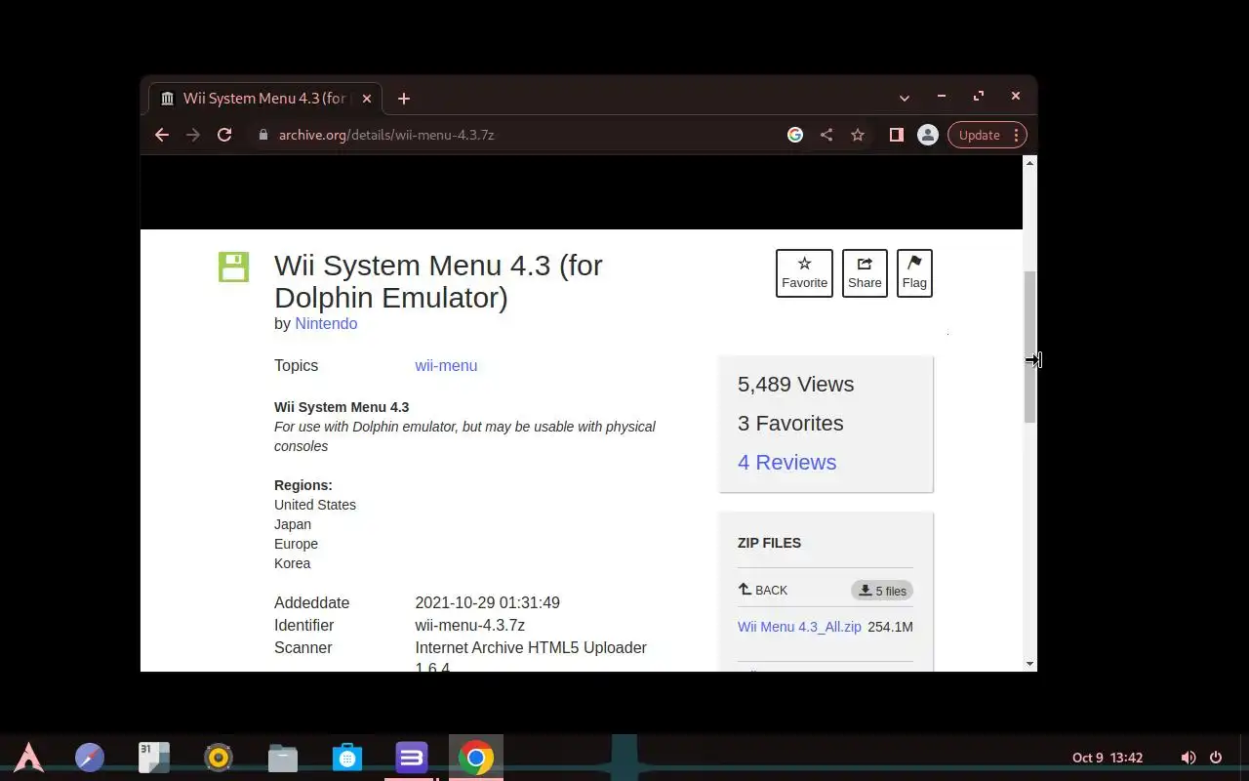
Task: Open a new browser tab
Action: pyautogui.click(x=404, y=98)
